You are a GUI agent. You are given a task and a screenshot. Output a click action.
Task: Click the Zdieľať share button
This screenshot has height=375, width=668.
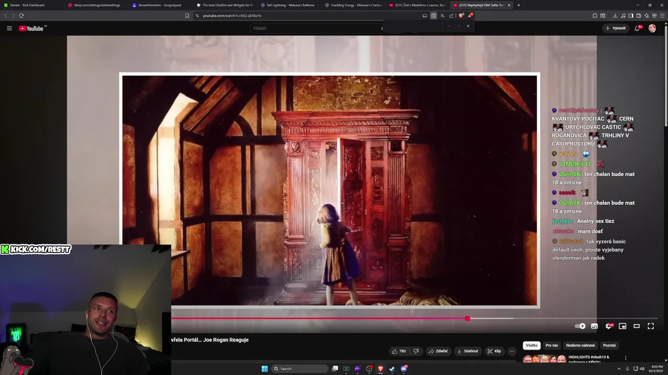coord(438,351)
